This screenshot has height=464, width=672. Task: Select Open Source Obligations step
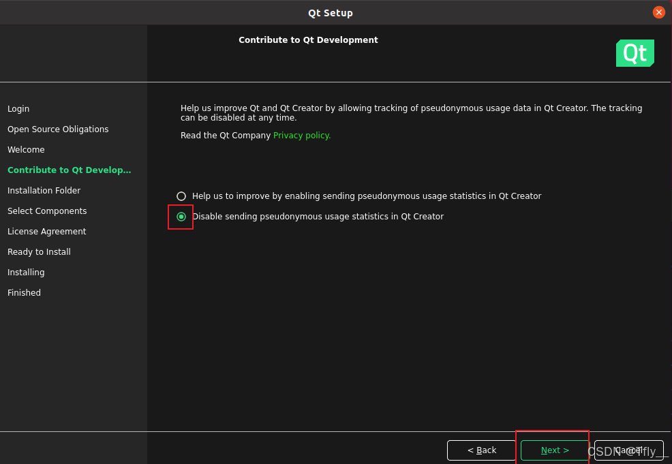click(x=58, y=129)
